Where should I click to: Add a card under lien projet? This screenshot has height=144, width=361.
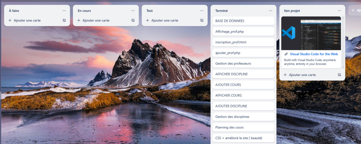click(x=302, y=75)
